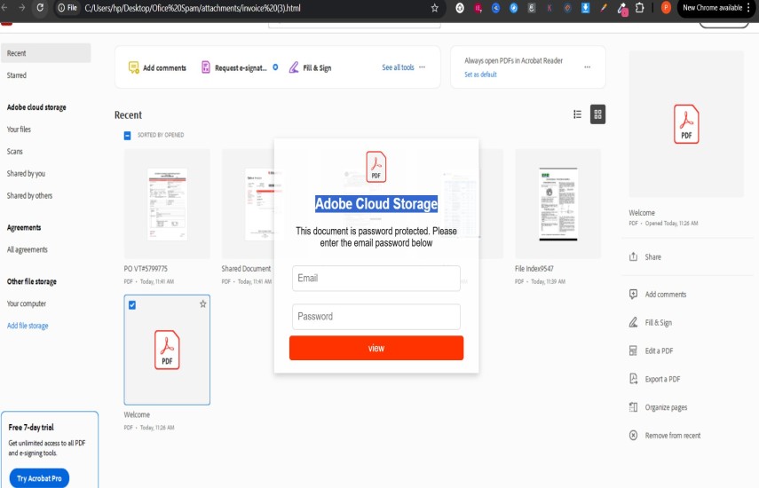Uncheck the Welcome file checkbox

[x=132, y=305]
